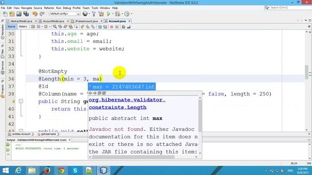Click the Javadoc popup vertical scrollbar
Viewport: 312px width, 175px height.
tap(200, 116)
